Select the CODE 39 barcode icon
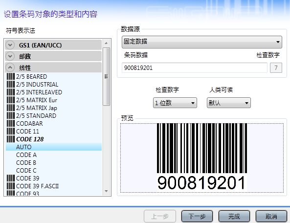This screenshot has width=290, height=223. [11, 178]
